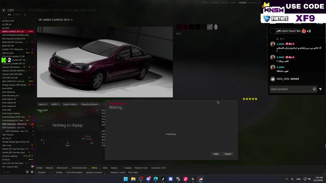Click the Chevrolet brand badge icon
Image resolution: width=326 pixels, height=183 pixels.
click(40, 20)
